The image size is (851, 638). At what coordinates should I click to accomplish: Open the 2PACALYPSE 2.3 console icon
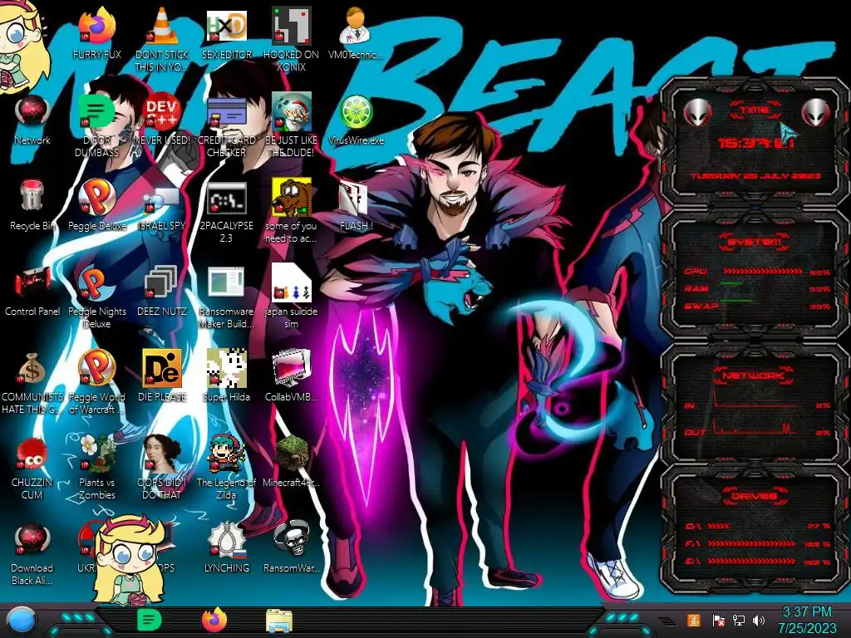point(226,198)
